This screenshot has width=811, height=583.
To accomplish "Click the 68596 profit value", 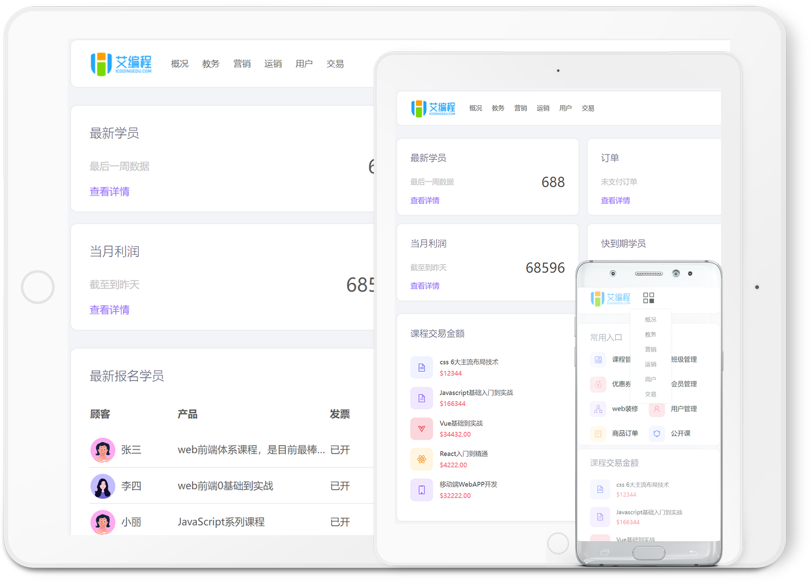I will click(x=545, y=268).
